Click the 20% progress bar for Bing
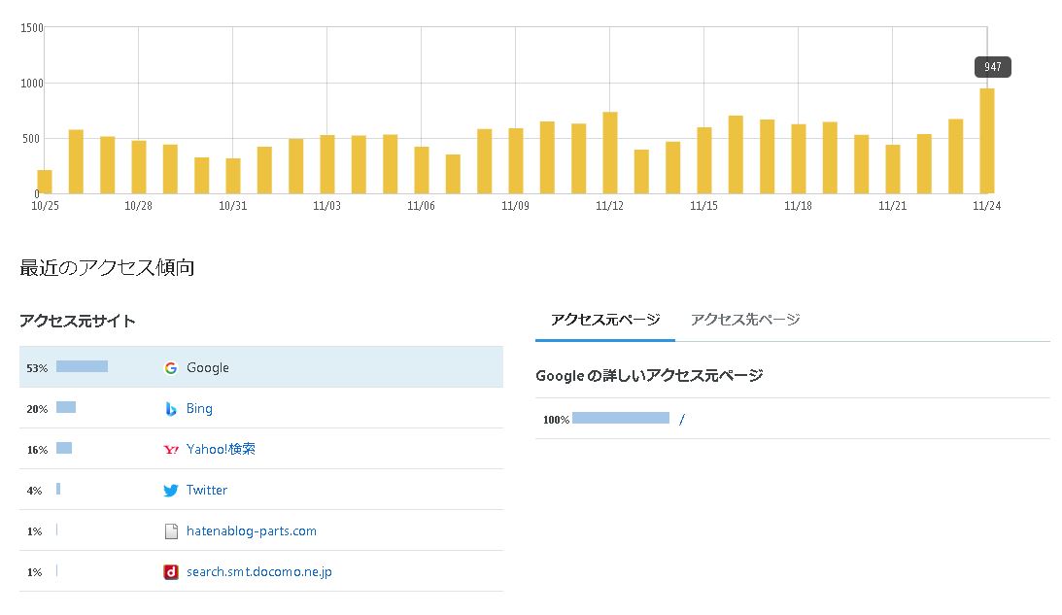 click(x=66, y=407)
